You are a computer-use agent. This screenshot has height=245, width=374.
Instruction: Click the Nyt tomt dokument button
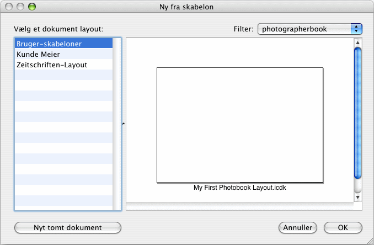pyautogui.click(x=68, y=227)
